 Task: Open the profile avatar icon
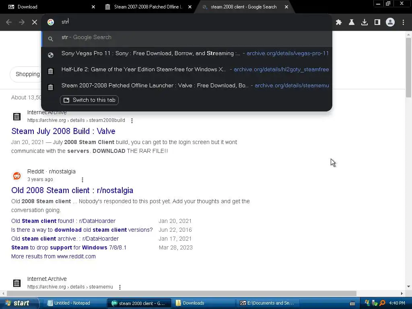390,23
